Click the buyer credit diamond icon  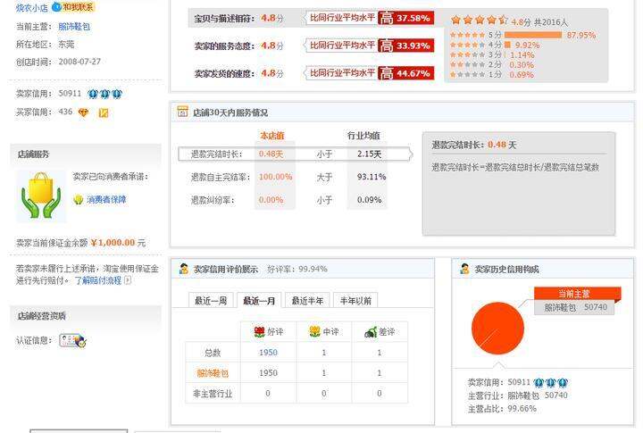83,112
